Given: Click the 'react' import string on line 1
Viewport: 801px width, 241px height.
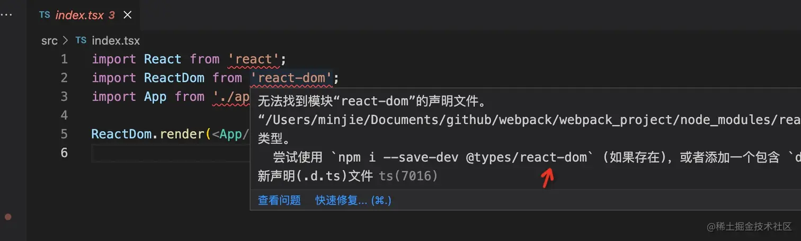Looking at the screenshot, I should click(x=253, y=59).
